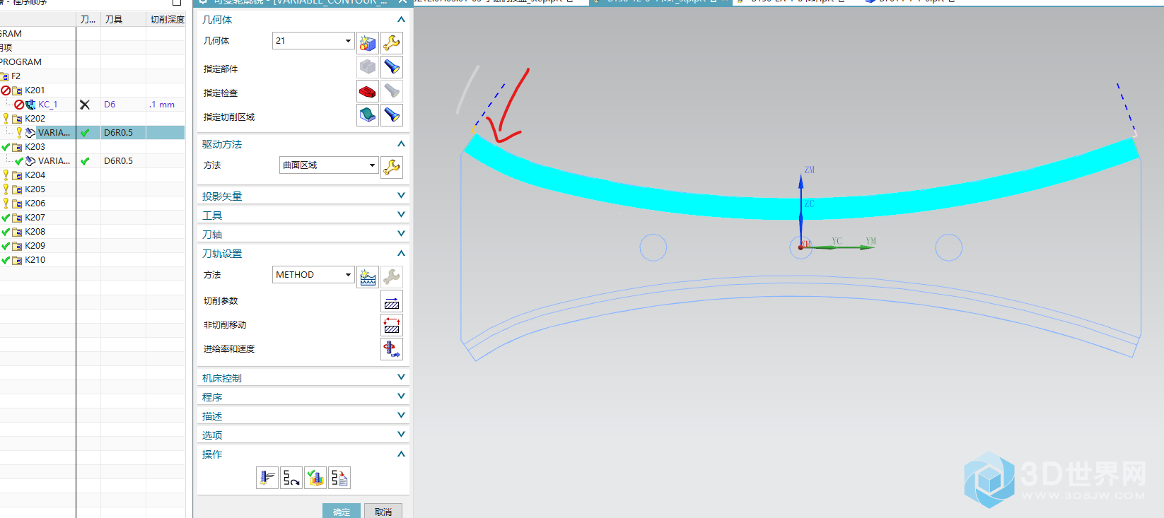Select VARIA... operation under K203
1164x518 pixels.
[x=54, y=161]
